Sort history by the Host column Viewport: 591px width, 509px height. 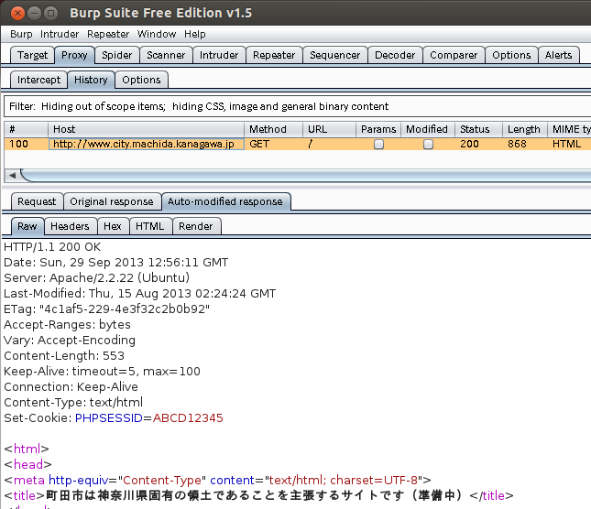(x=146, y=129)
